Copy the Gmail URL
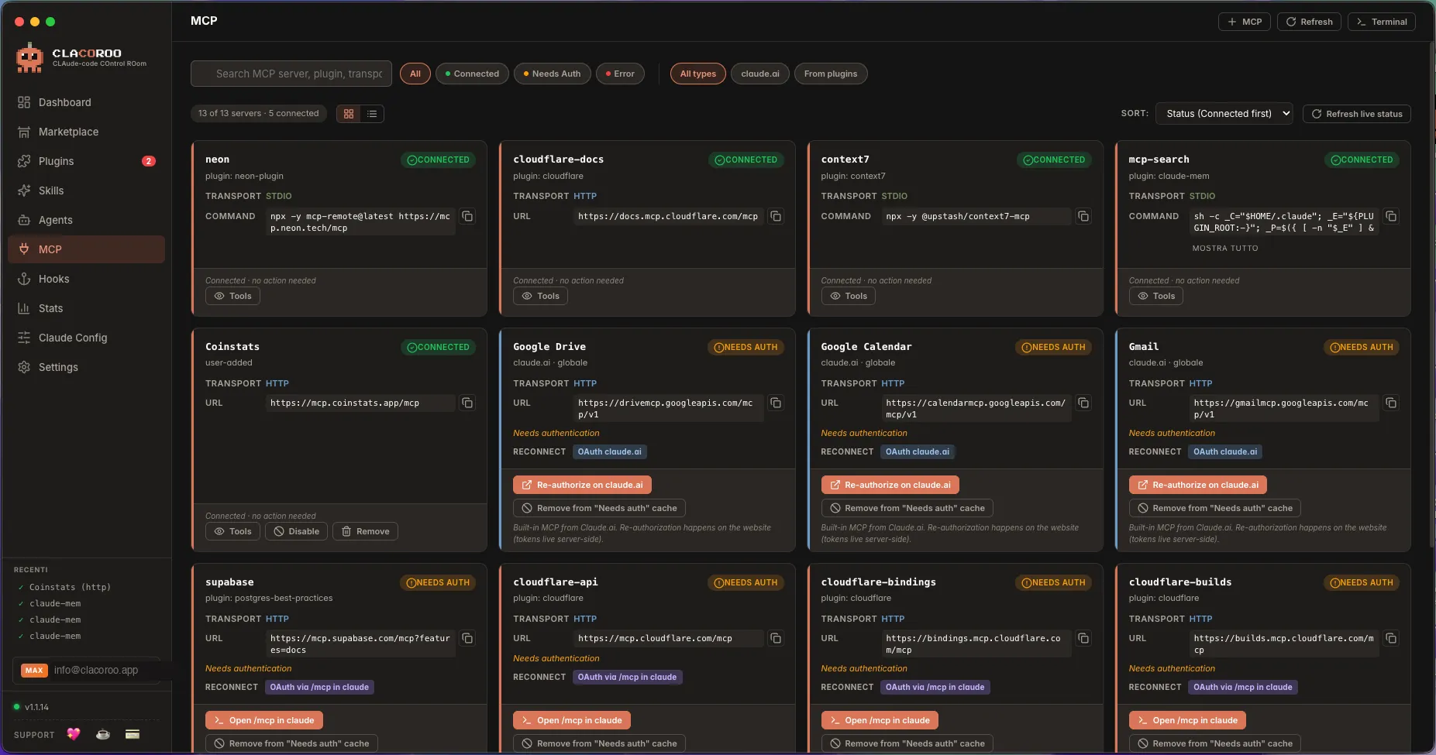The width and height of the screenshot is (1436, 755). coord(1391,403)
